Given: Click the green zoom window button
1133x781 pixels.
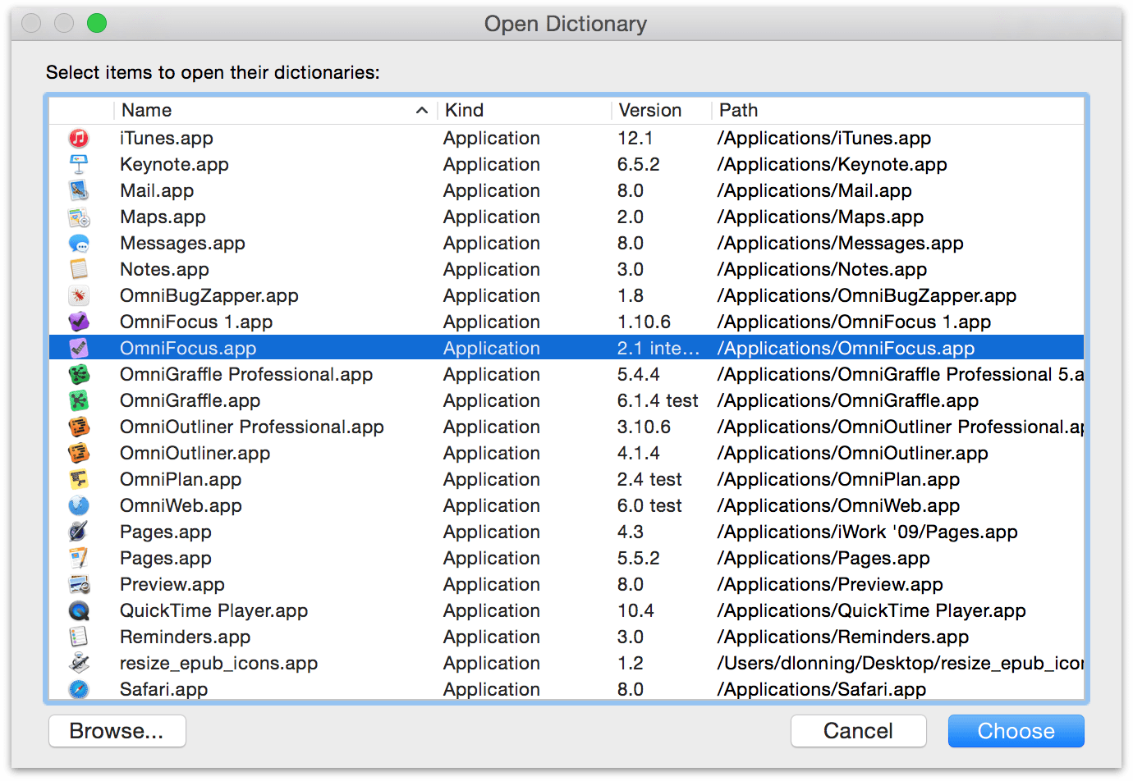Looking at the screenshot, I should pyautogui.click(x=97, y=23).
